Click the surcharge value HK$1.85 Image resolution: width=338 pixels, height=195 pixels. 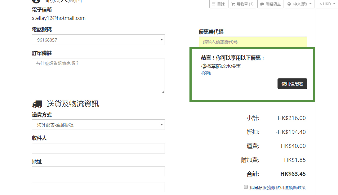point(295,160)
